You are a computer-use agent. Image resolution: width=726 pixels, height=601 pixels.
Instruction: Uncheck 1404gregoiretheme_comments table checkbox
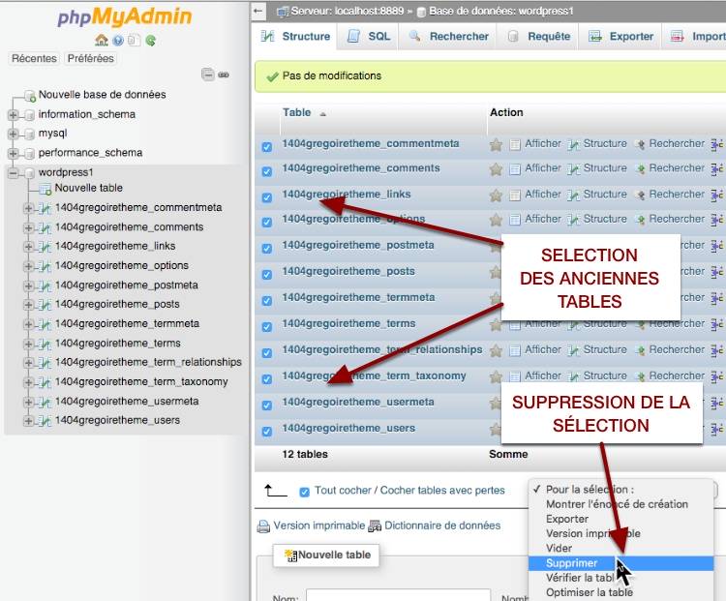267,171
